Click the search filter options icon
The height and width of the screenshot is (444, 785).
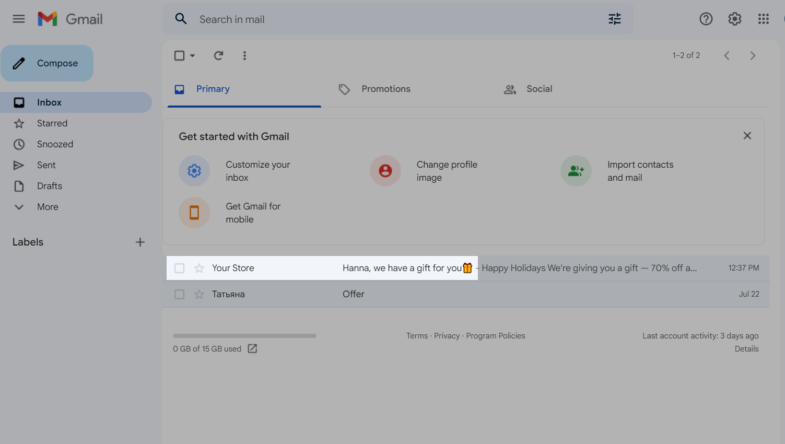pos(614,19)
